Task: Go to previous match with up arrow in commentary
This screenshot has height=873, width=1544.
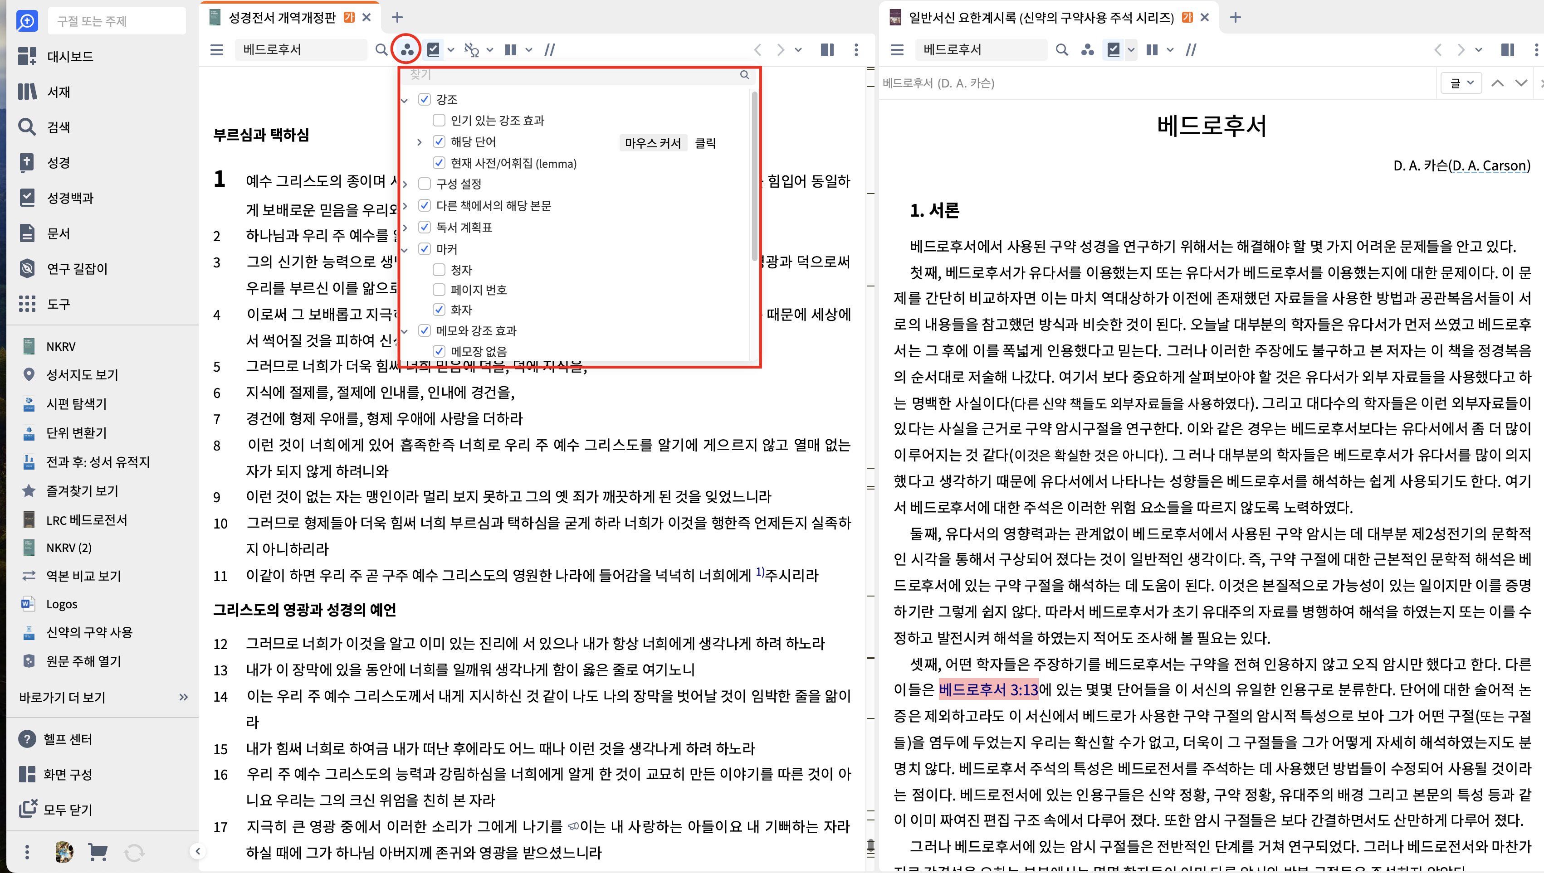Action: coord(1497,83)
